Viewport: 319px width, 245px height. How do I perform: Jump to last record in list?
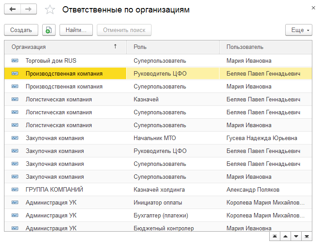click(x=306, y=236)
